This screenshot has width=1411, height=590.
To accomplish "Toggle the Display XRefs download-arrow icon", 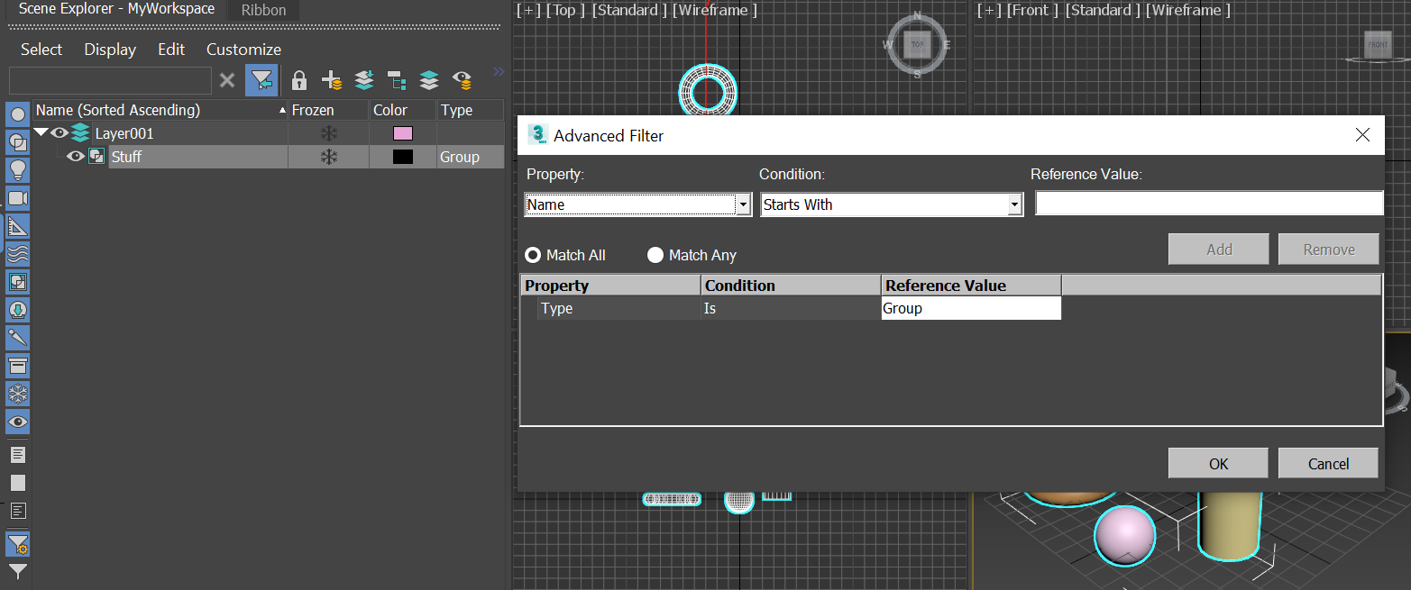I will [x=18, y=310].
